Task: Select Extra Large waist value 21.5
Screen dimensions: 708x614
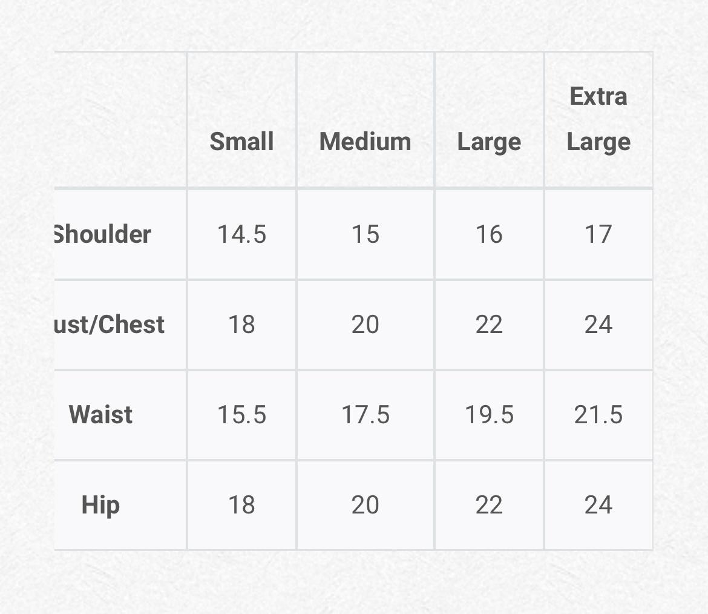Action: 598,415
